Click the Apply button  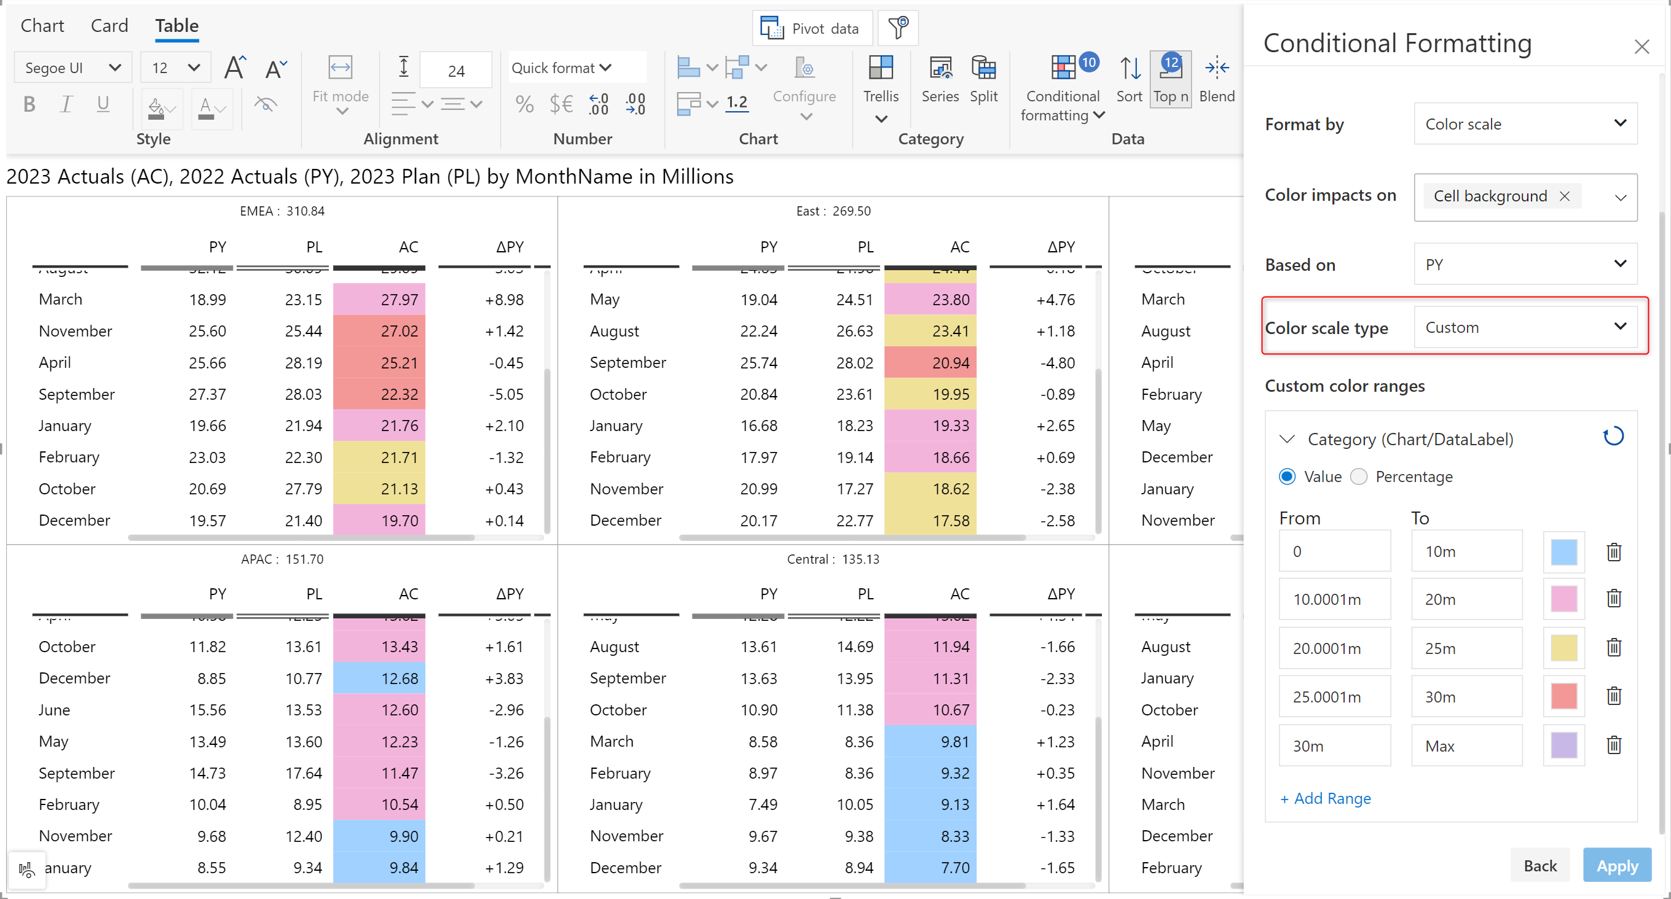1616,865
